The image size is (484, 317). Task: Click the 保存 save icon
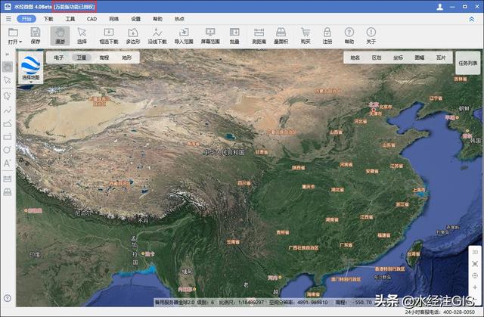click(36, 36)
